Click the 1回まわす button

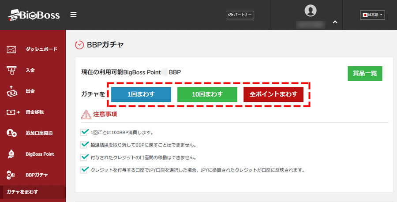(141, 94)
